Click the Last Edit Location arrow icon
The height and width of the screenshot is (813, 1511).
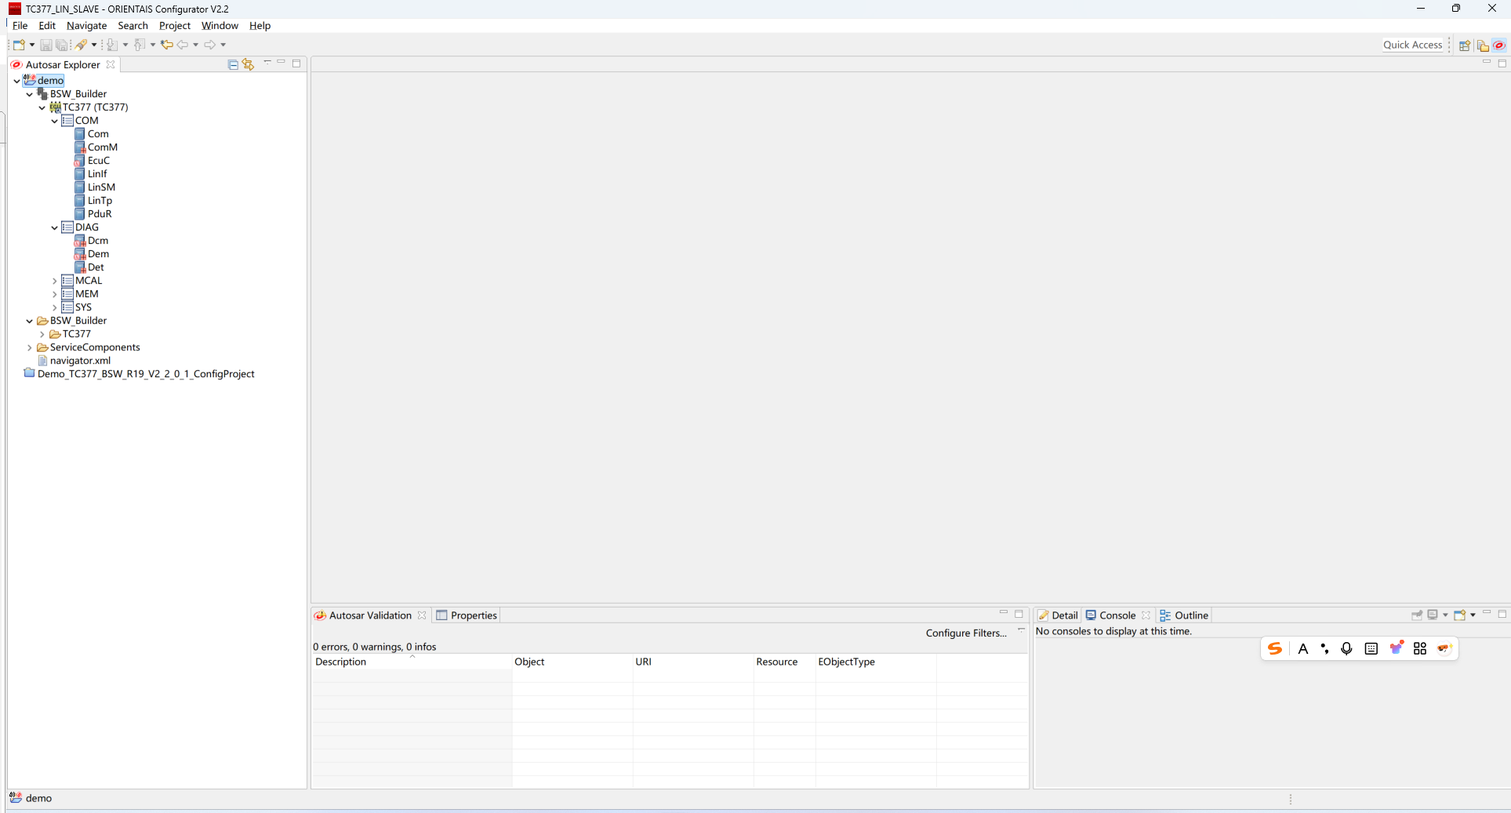point(166,45)
